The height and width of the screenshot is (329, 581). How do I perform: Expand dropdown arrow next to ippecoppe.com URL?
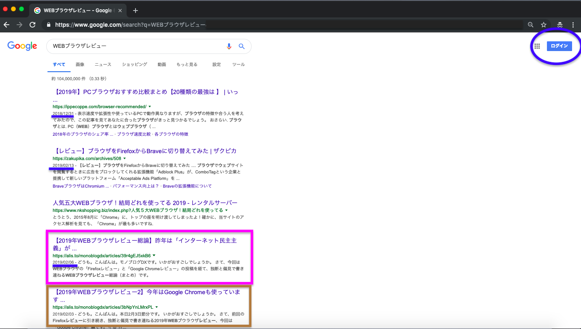click(x=150, y=107)
